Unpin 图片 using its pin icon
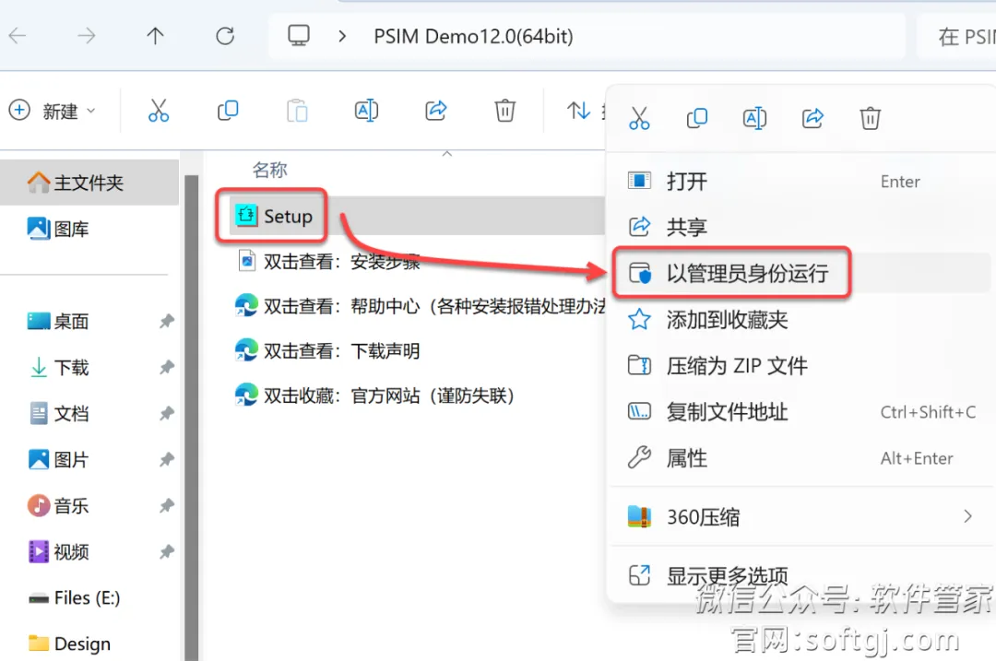996x661 pixels. point(166,459)
